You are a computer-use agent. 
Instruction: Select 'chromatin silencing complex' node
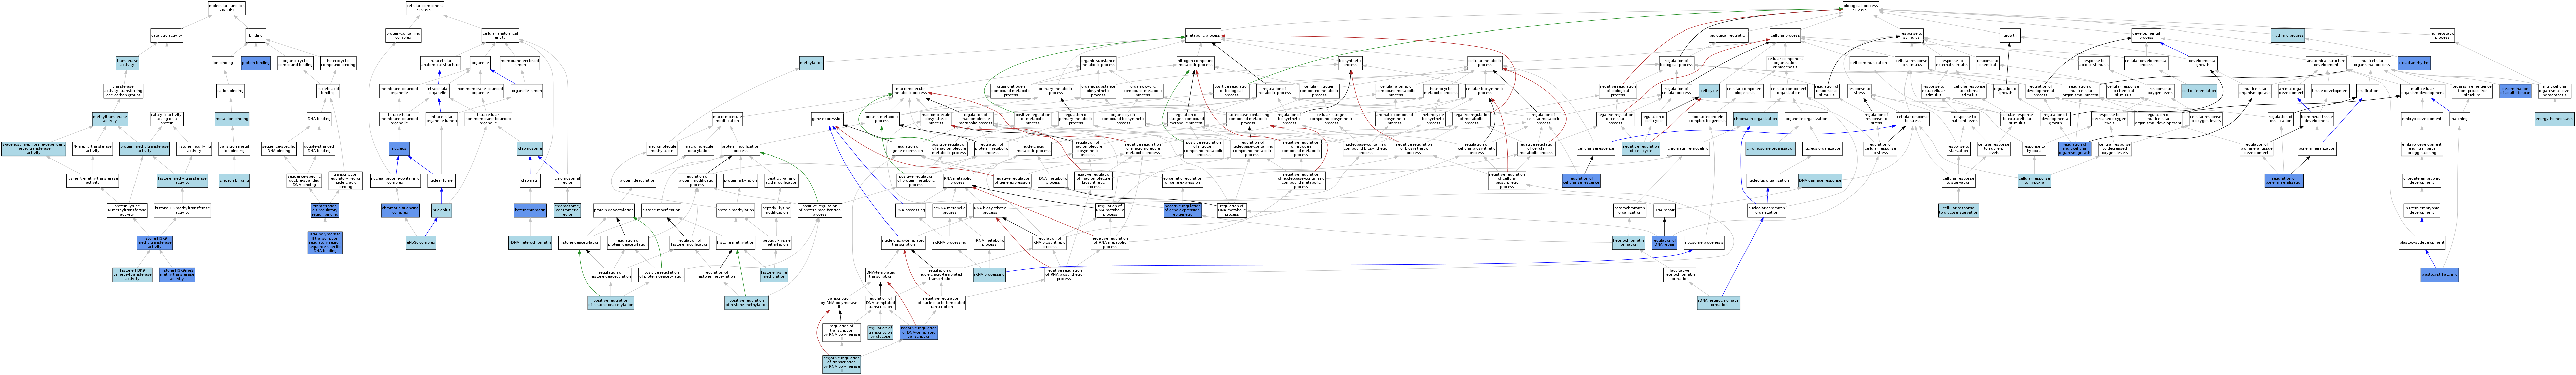tap(400, 211)
